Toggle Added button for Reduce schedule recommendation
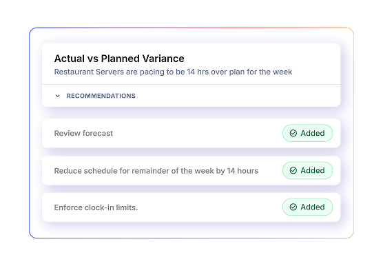383x266 pixels. click(x=307, y=170)
